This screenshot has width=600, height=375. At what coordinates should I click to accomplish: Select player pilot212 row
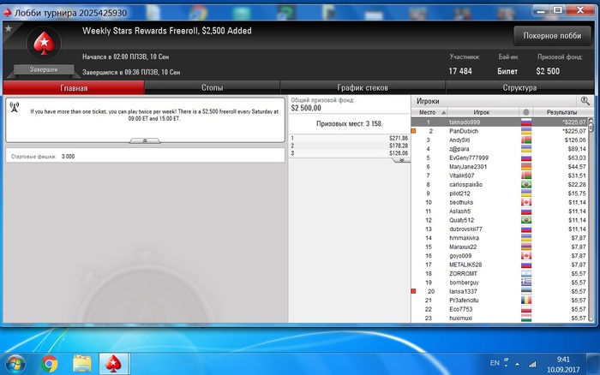coord(500,193)
